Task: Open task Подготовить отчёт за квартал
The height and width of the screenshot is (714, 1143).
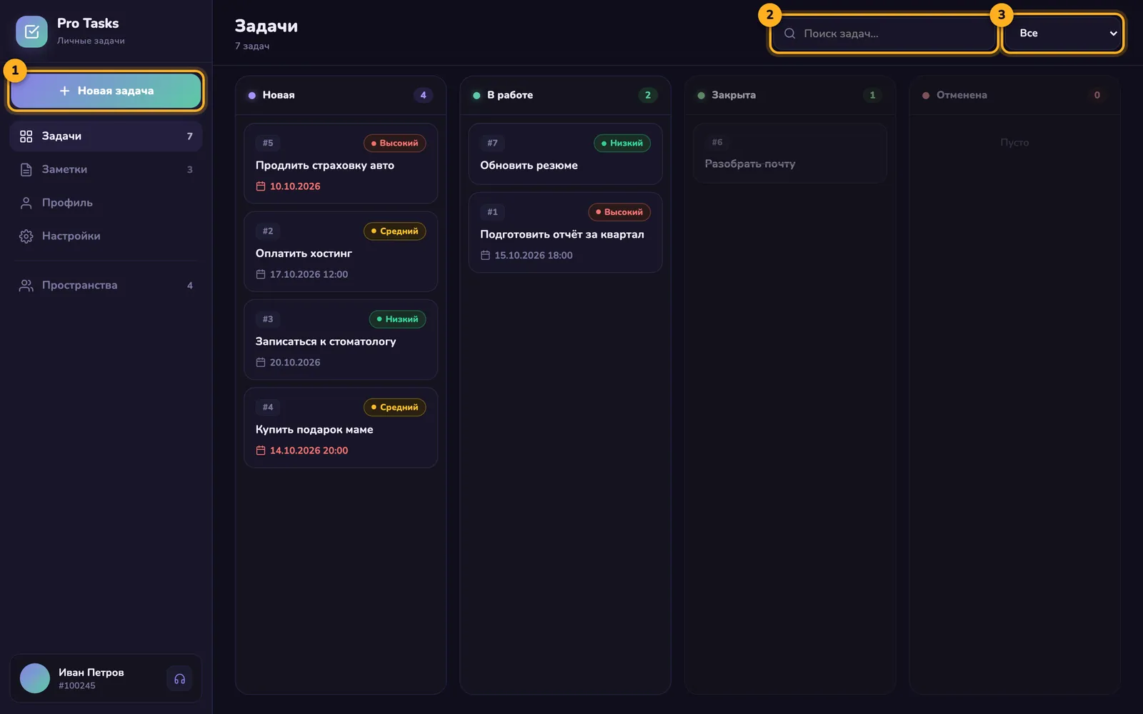Action: pos(565,232)
